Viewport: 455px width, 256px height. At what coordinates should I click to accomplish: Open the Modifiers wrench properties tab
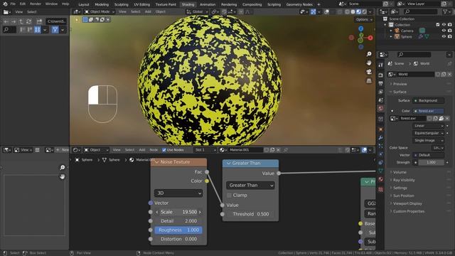(x=381, y=137)
